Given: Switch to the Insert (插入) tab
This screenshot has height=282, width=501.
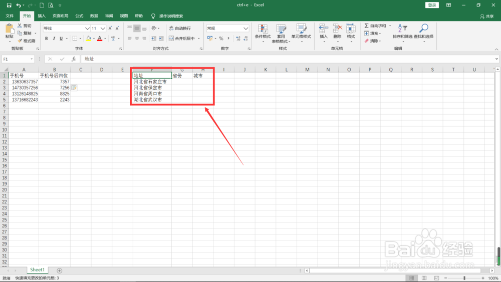Looking at the screenshot, I should [42, 16].
